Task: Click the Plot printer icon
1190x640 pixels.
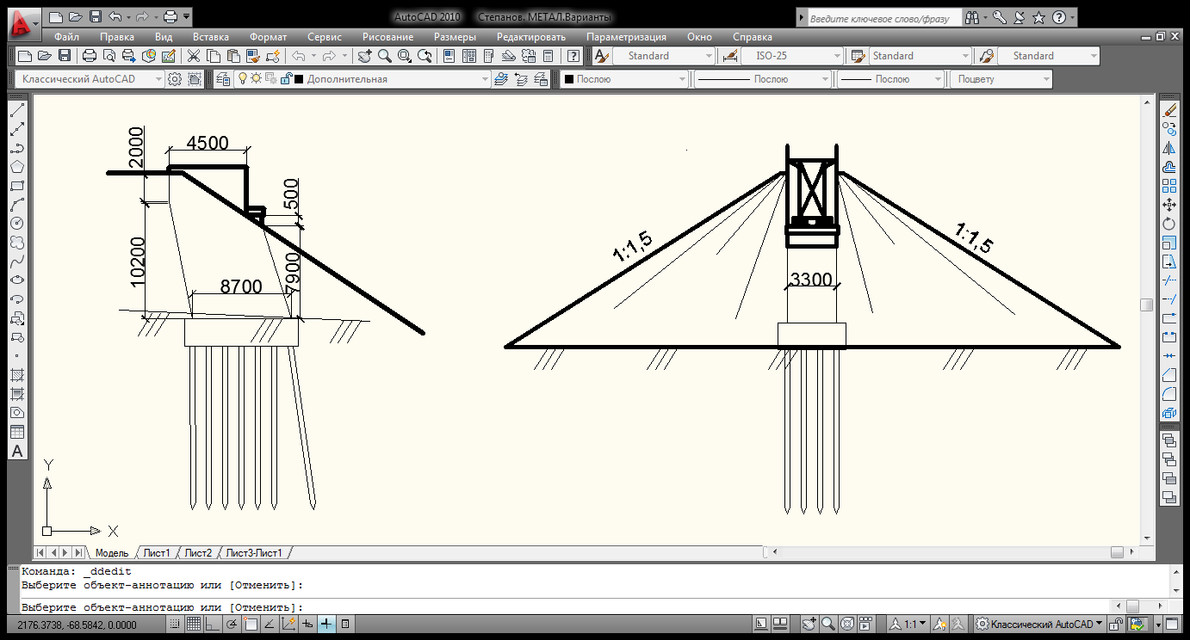Action: click(90, 56)
